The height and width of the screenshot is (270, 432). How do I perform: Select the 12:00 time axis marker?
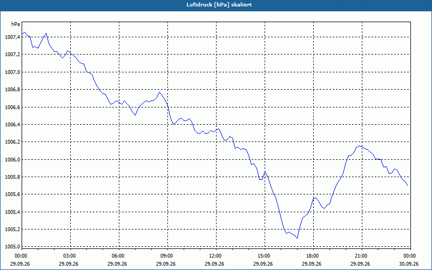tap(216, 256)
